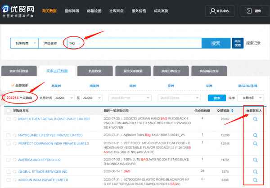Screen dimensions: 270x188
Task: View contacts for INDITEX TRENT RETAIL INDIA
Action: click(255, 119)
